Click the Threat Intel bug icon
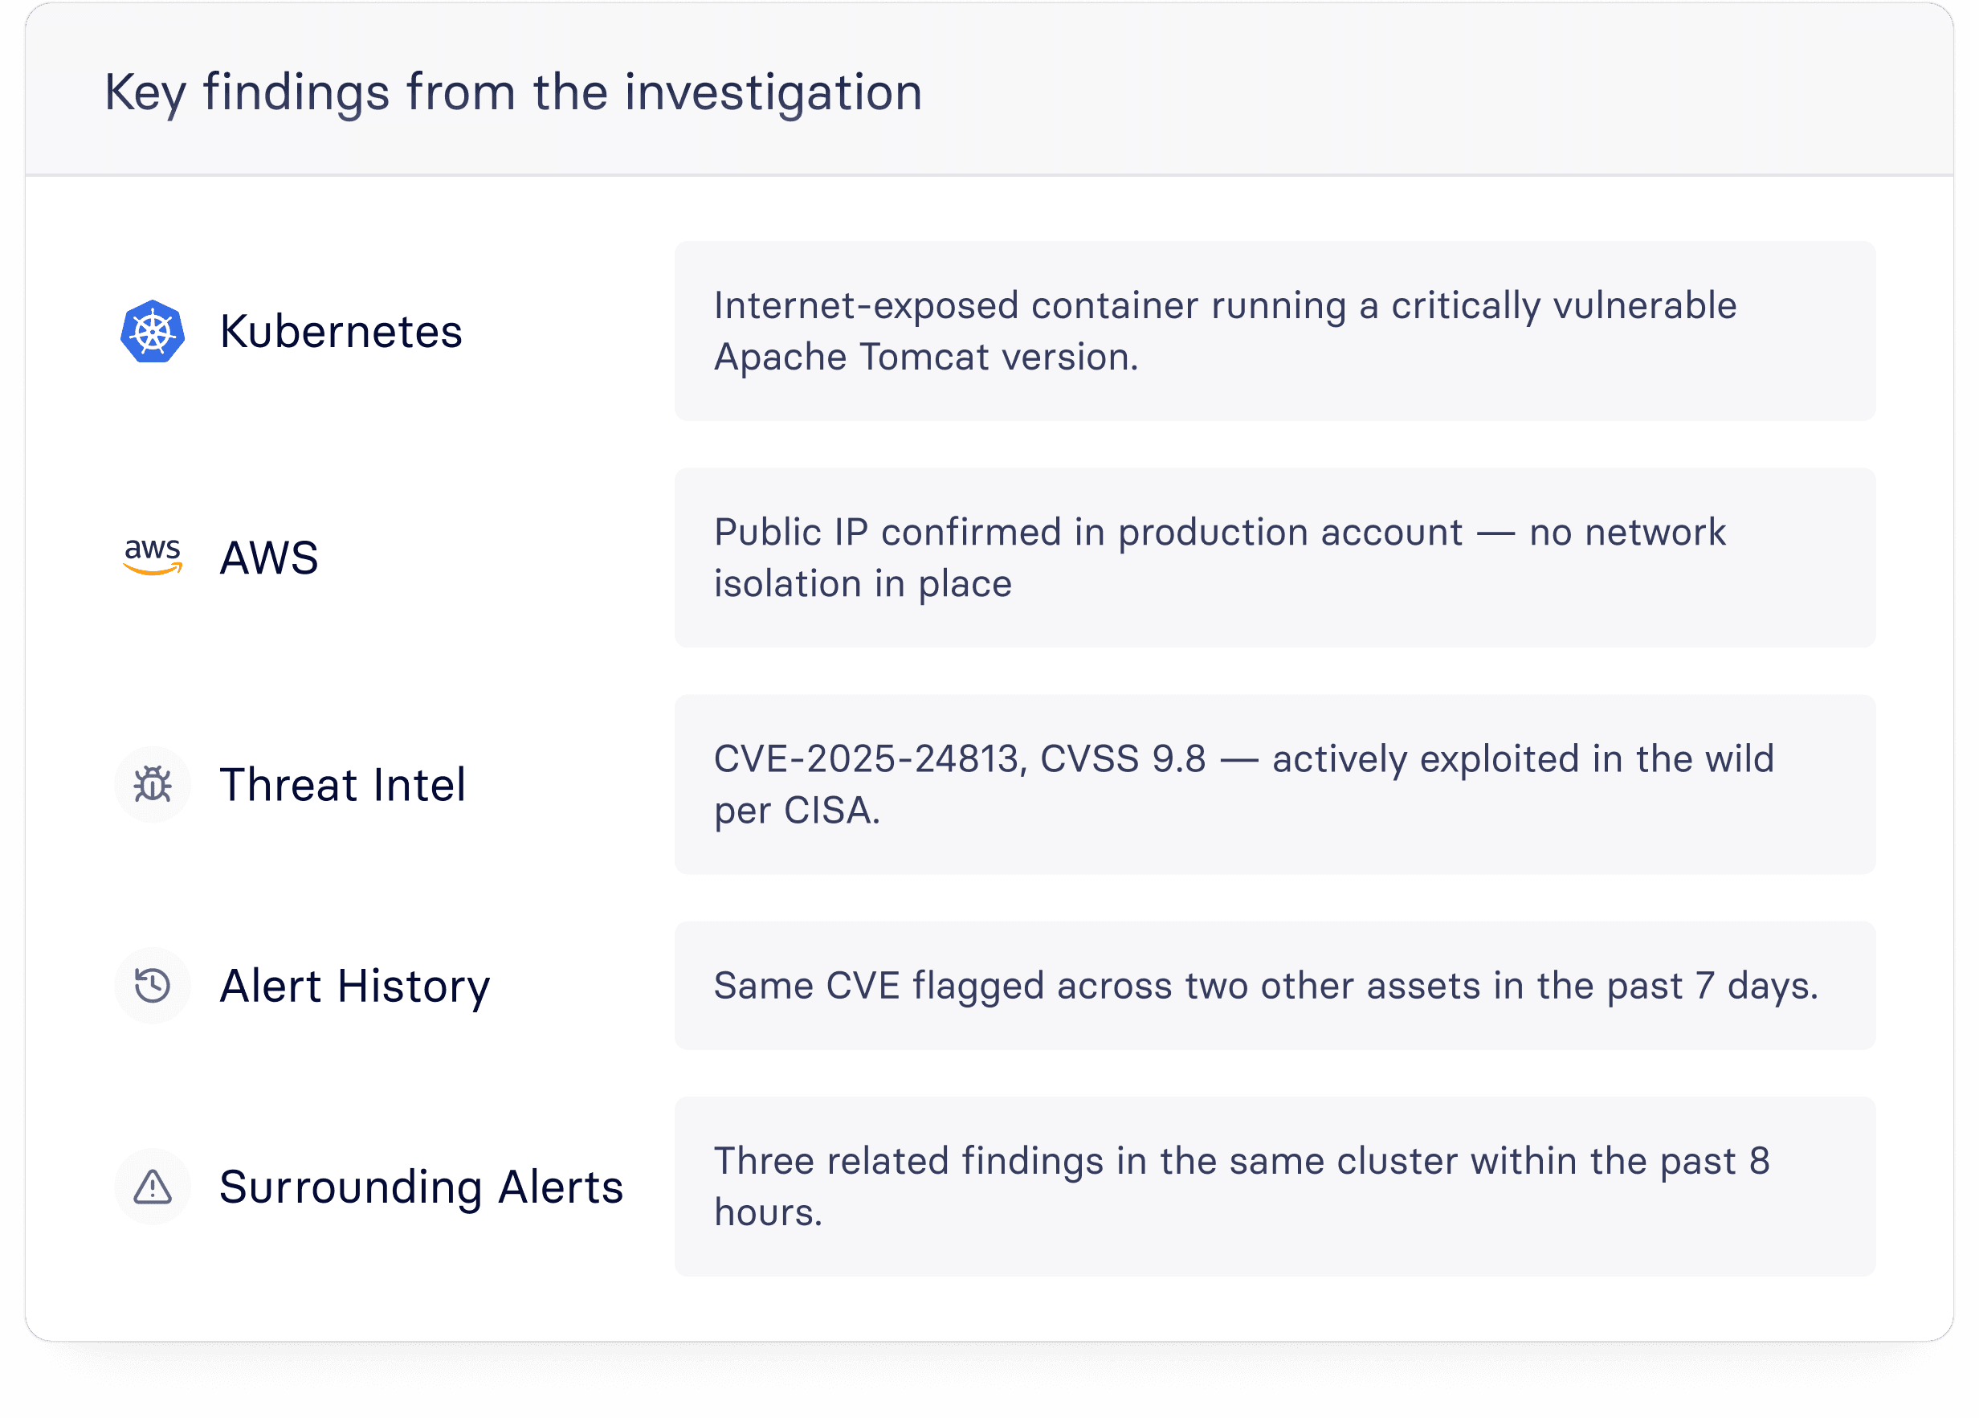The height and width of the screenshot is (1418, 1979). click(153, 784)
